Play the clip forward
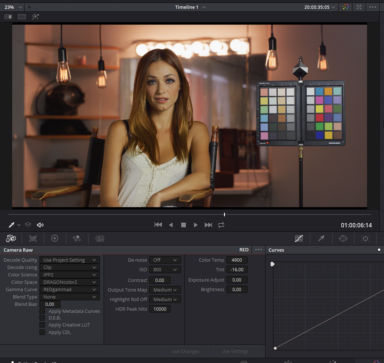This screenshot has height=363, width=384. 195,225
